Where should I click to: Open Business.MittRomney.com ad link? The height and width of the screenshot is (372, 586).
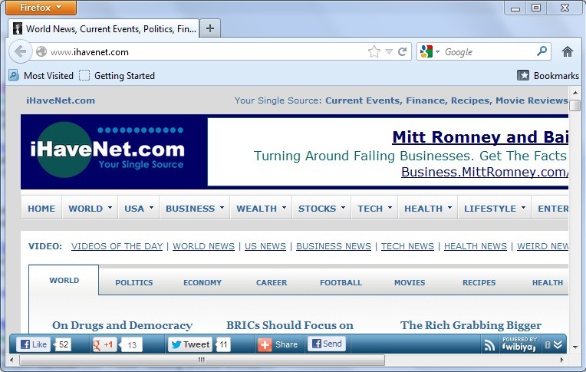(x=485, y=172)
